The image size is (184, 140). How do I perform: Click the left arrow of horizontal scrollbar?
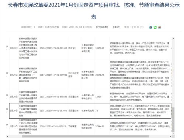(x=7, y=136)
